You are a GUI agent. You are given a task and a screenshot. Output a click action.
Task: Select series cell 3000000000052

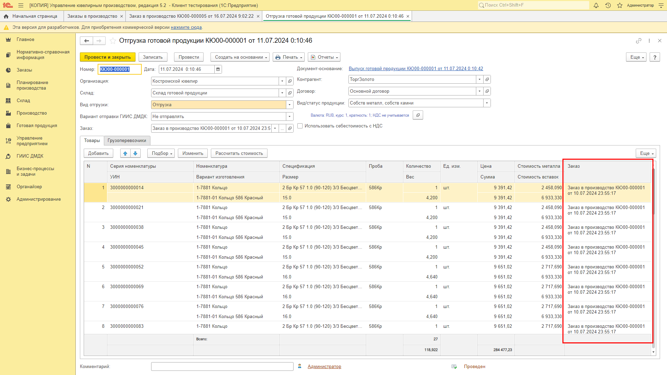[150, 267]
